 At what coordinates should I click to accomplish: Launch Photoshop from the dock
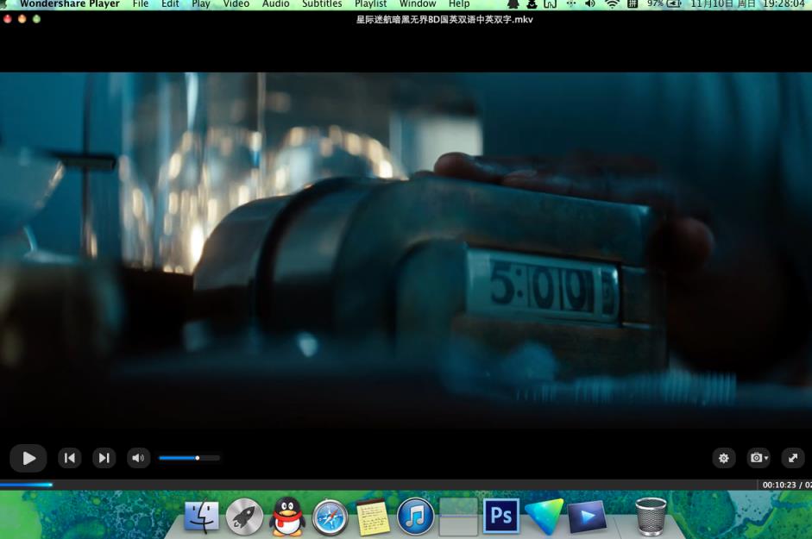[x=500, y=517]
